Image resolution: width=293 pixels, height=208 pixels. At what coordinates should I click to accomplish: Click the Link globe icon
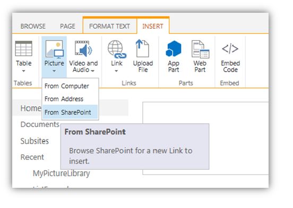pyautogui.click(x=117, y=49)
